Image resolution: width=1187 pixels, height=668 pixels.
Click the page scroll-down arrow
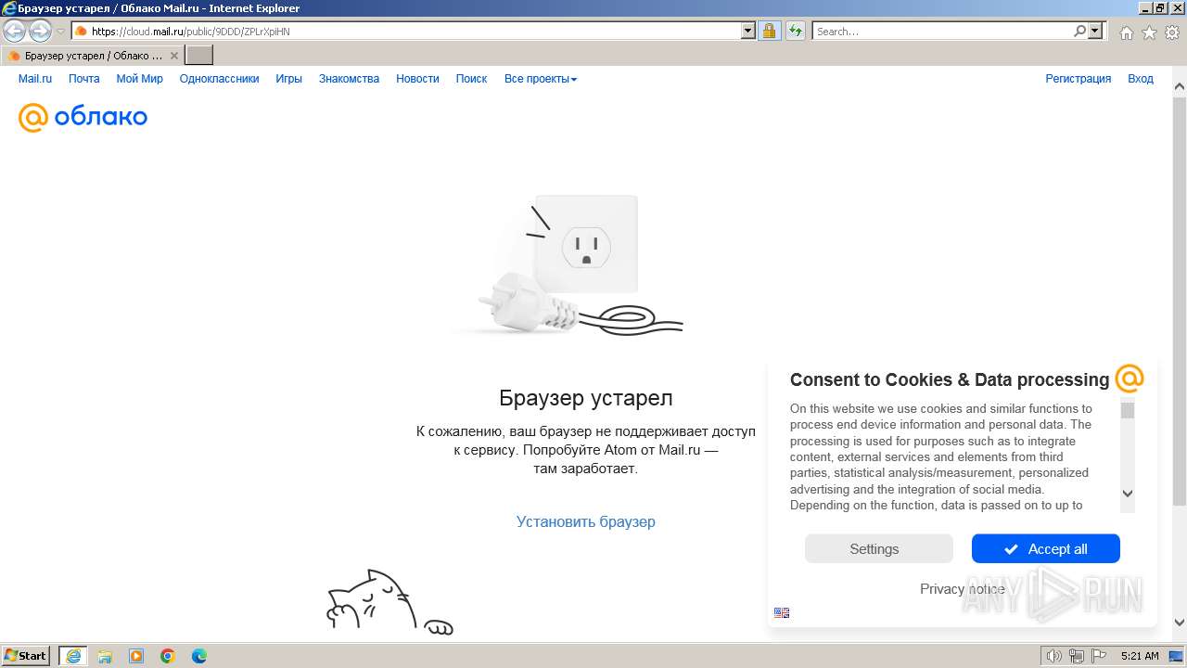tap(1179, 623)
